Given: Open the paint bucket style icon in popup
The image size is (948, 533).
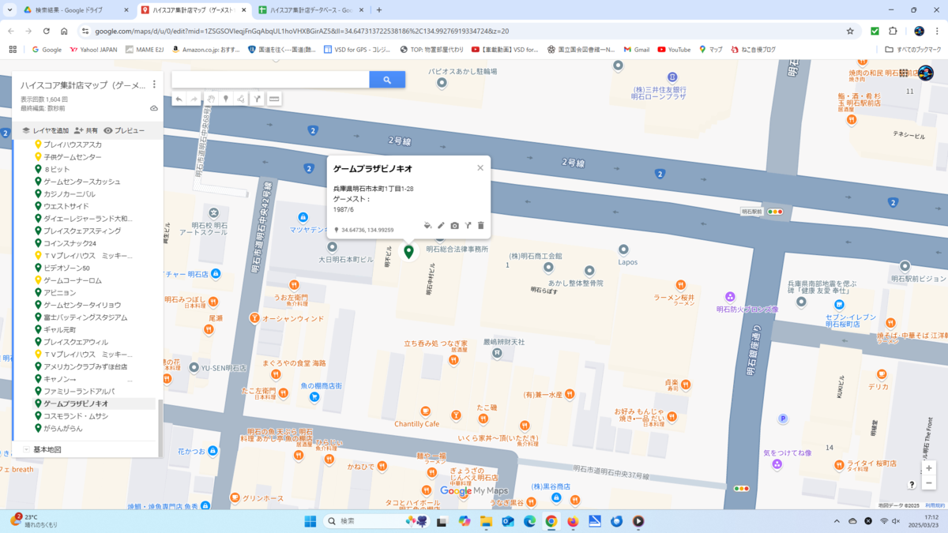Looking at the screenshot, I should 427,225.
